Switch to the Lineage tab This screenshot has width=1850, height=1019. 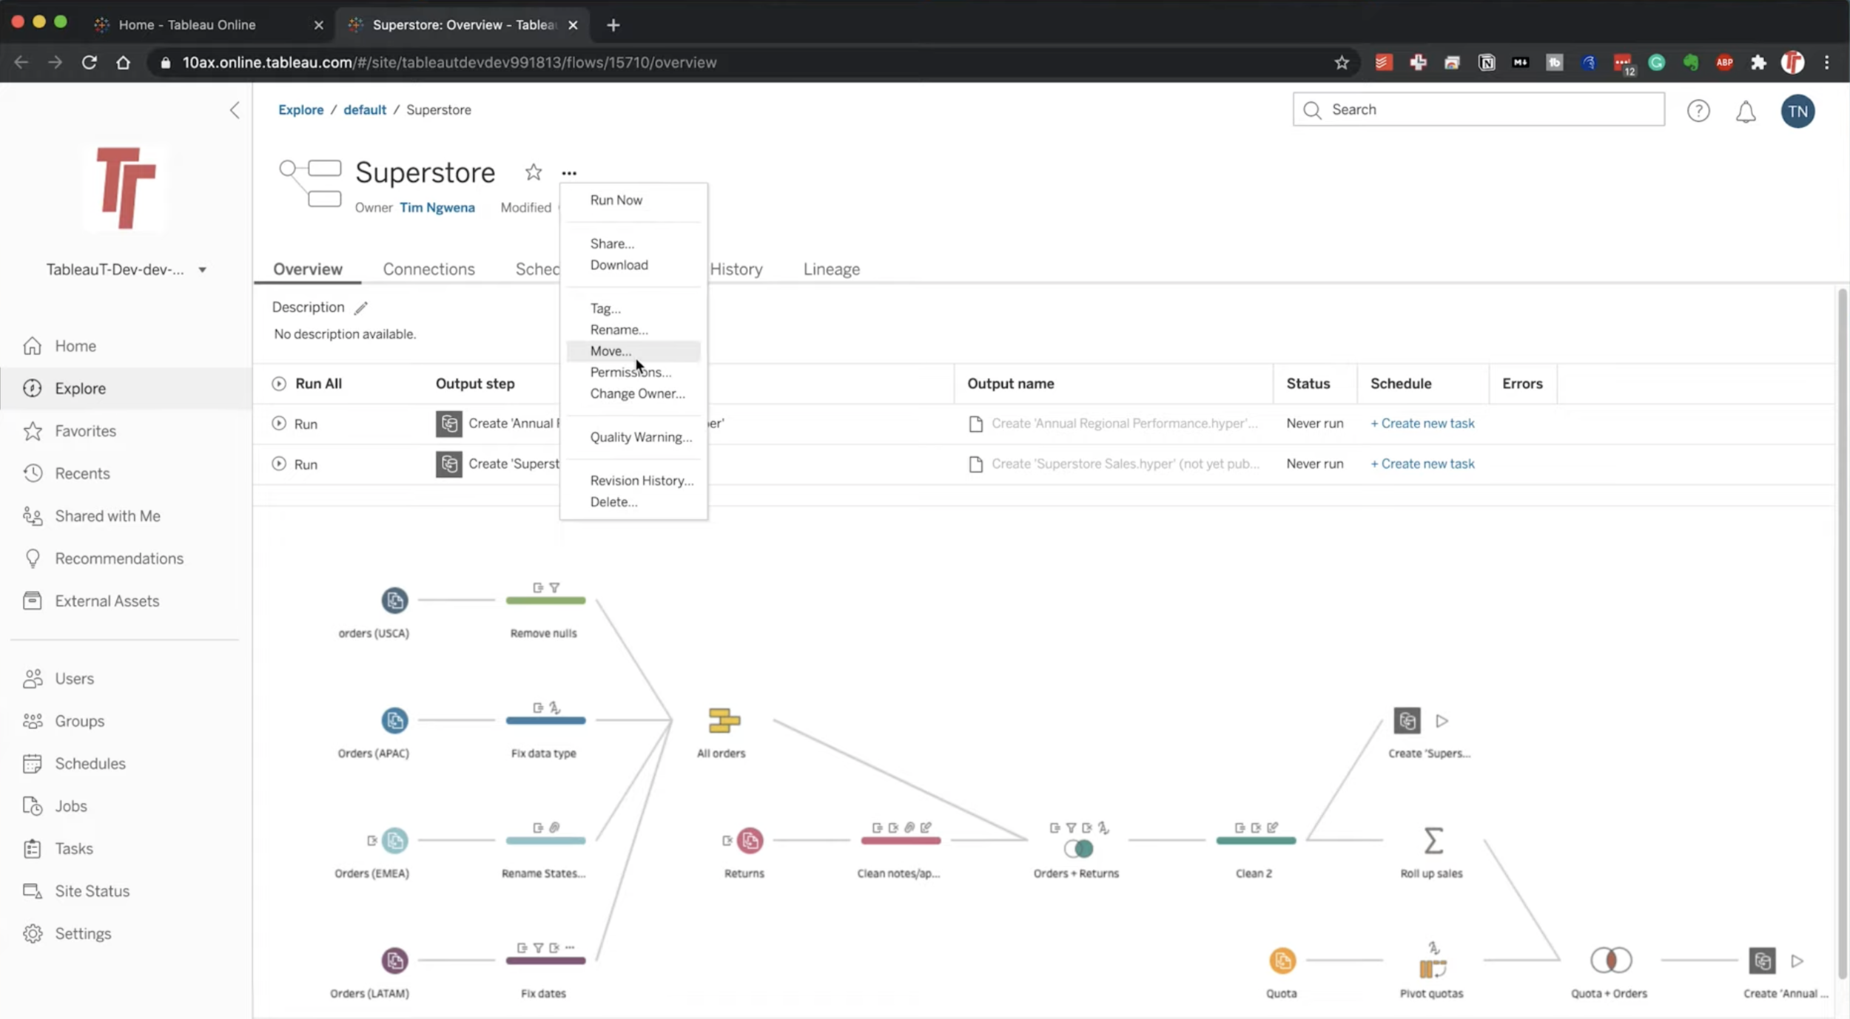click(x=832, y=269)
